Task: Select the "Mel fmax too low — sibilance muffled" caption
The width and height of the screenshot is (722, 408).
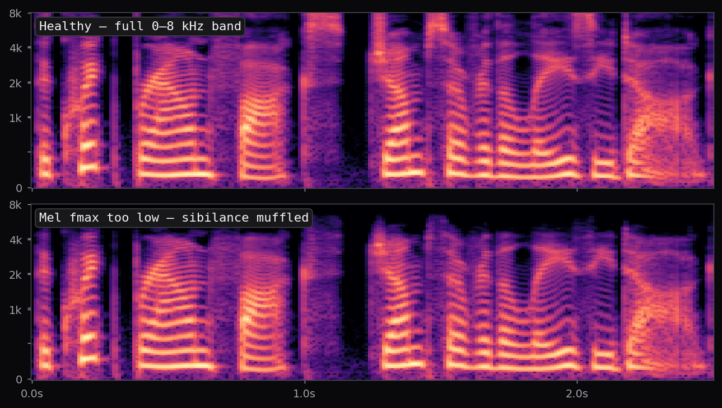Action: click(174, 218)
